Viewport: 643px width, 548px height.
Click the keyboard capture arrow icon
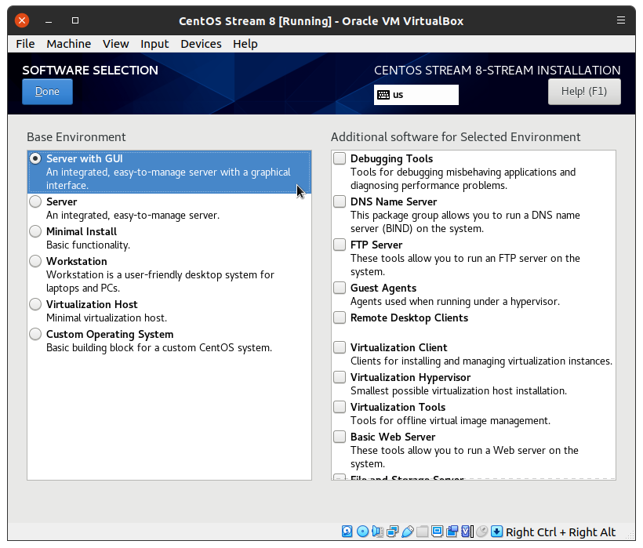coord(496,532)
